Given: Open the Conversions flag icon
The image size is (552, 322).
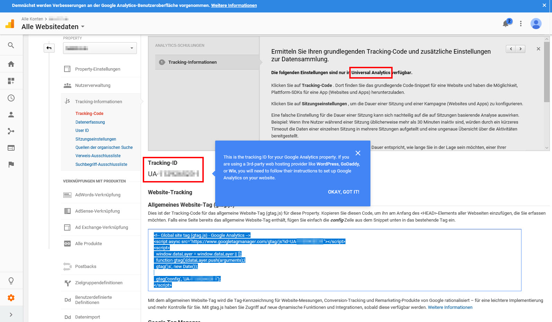Looking at the screenshot, I should [11, 164].
